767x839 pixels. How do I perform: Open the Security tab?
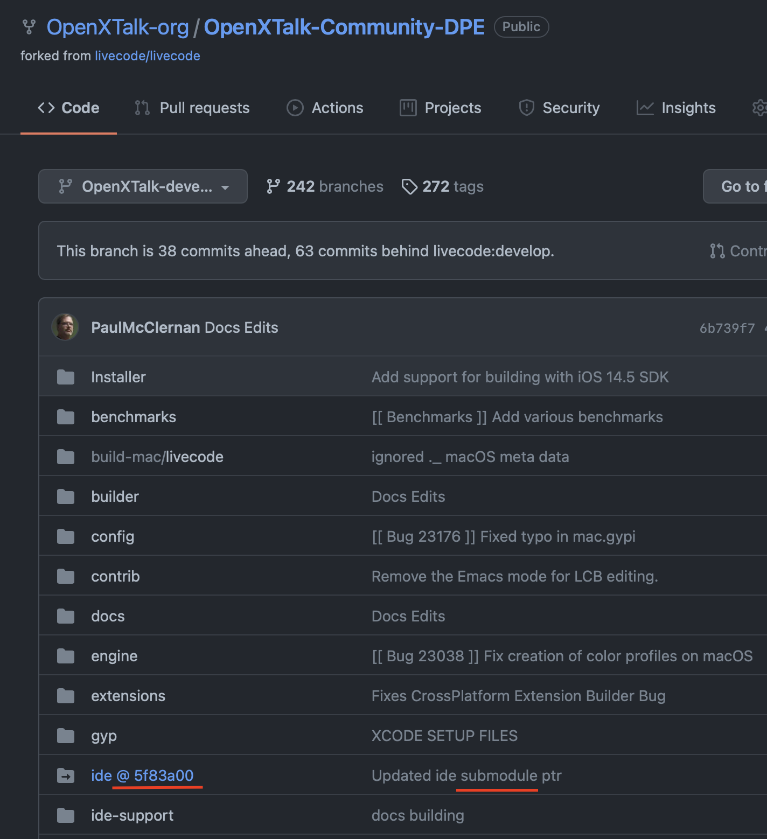[x=559, y=108]
